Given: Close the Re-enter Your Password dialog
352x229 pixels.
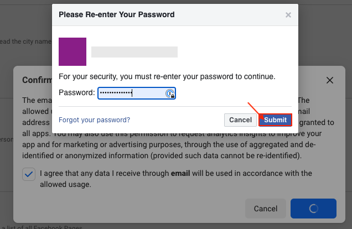Looking at the screenshot, I should tap(288, 15).
